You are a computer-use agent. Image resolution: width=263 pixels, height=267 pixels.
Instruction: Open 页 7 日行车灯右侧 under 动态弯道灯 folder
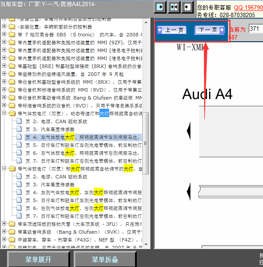click(x=83, y=161)
